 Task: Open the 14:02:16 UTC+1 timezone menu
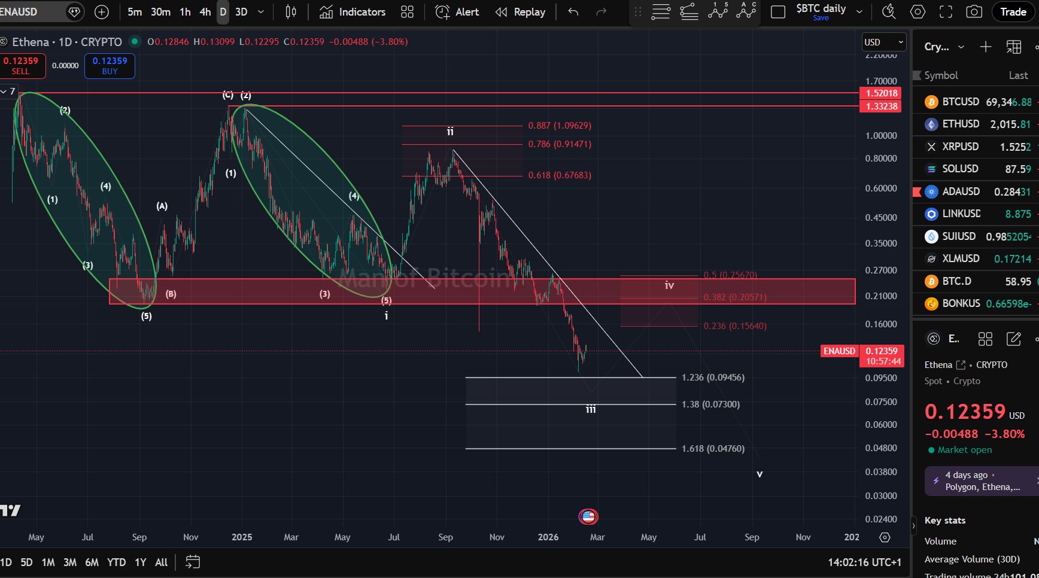(x=864, y=562)
